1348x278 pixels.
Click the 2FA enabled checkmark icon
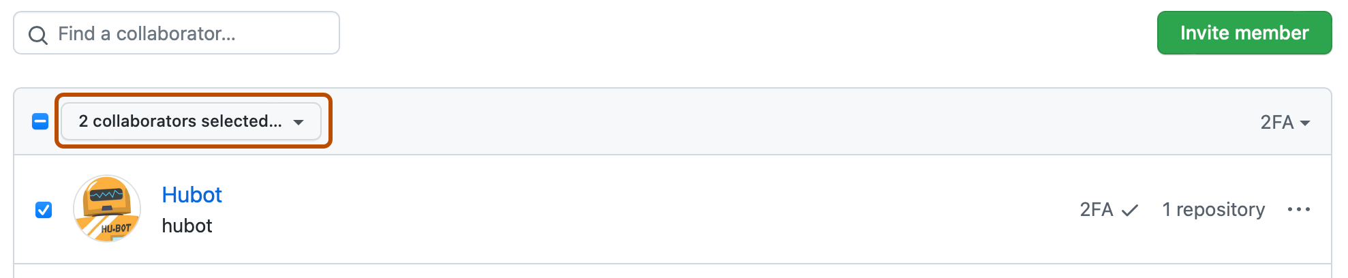click(1130, 210)
